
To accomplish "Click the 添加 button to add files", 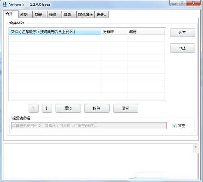I will pyautogui.click(x=68, y=108).
